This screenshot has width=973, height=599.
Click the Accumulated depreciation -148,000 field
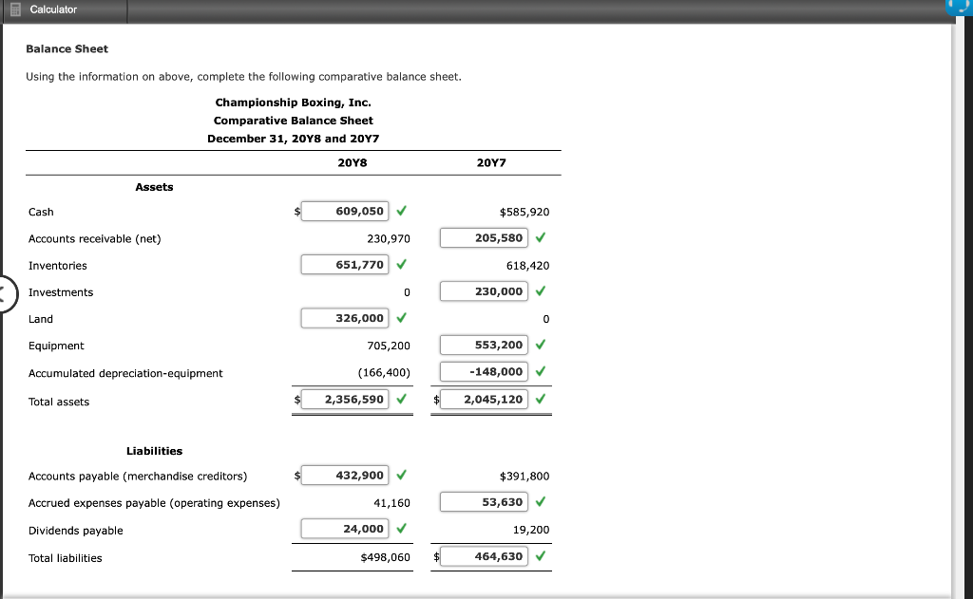click(x=484, y=370)
